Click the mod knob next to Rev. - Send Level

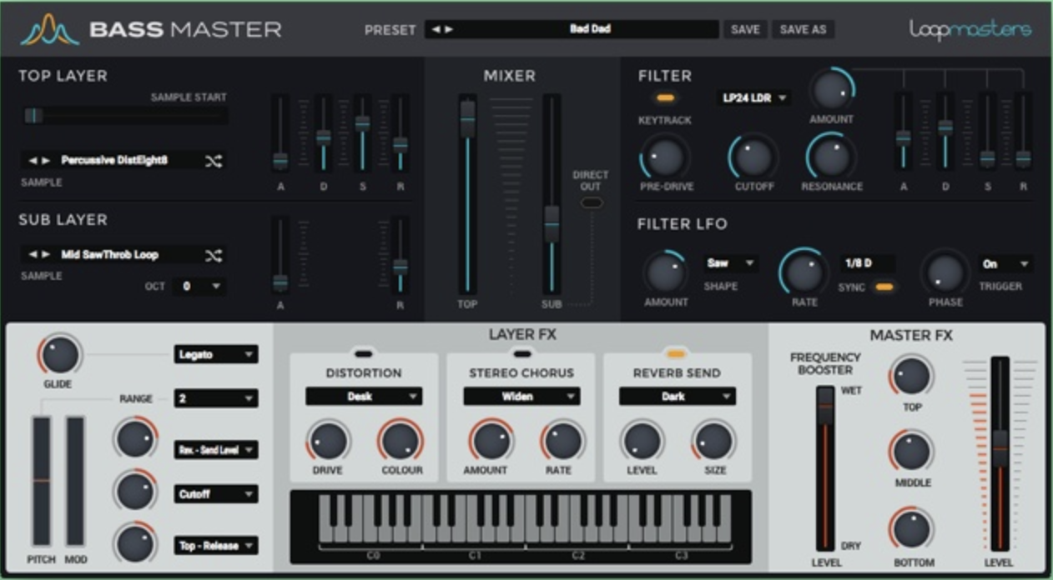[135, 439]
